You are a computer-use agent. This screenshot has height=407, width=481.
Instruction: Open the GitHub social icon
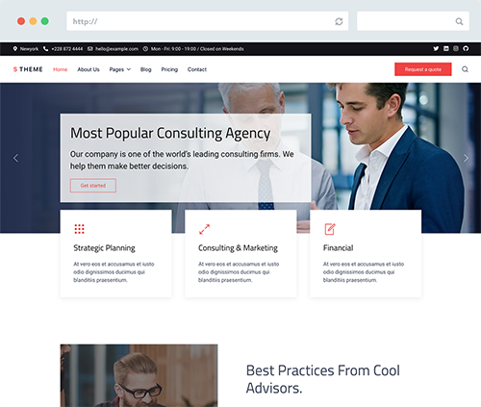click(466, 49)
